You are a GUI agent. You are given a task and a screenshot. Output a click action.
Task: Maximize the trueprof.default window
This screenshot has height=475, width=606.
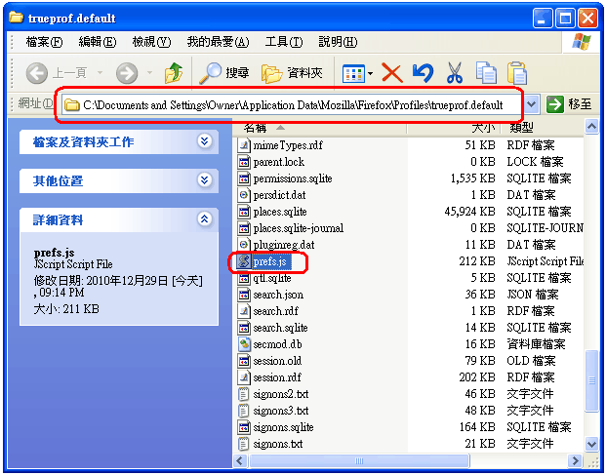[565, 19]
